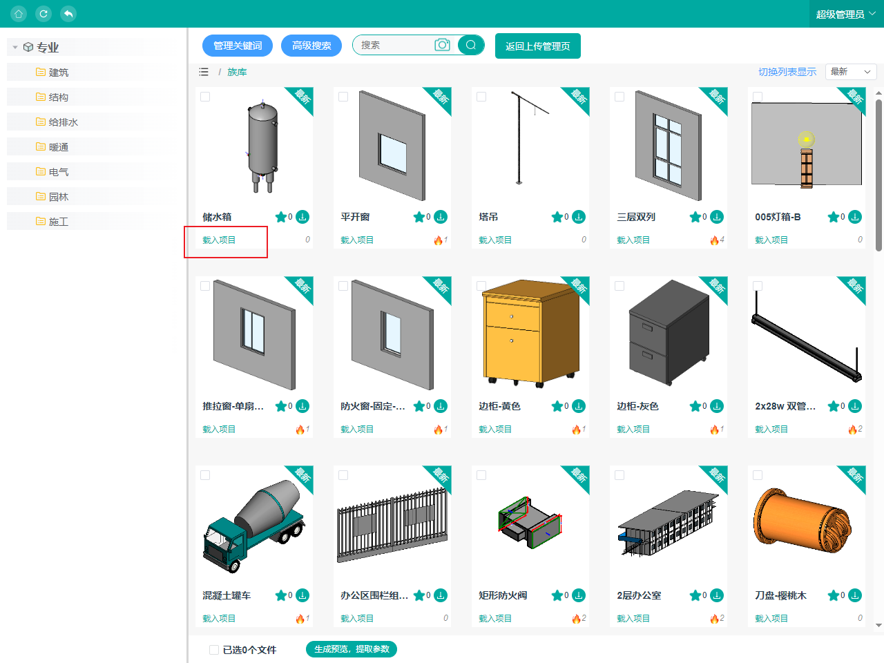This screenshot has height=663, width=884.
Task: Click download icon for 边柜-黄色
Action: [x=579, y=406]
